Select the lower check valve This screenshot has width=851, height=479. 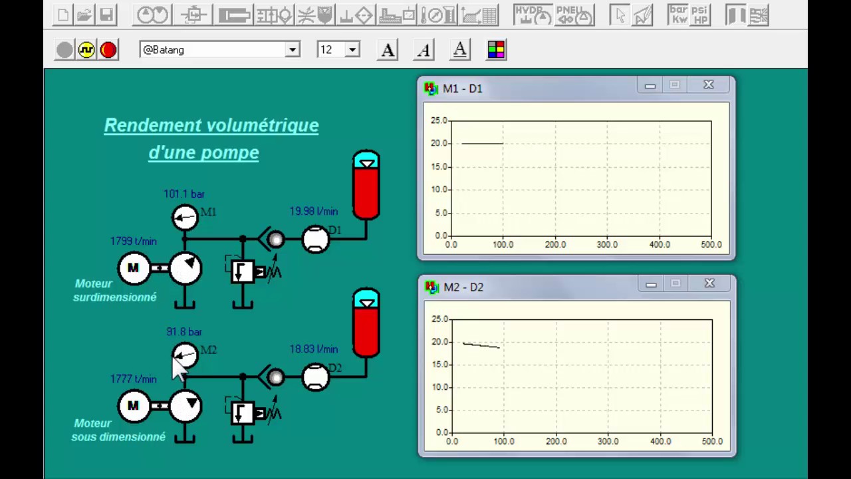coord(273,377)
